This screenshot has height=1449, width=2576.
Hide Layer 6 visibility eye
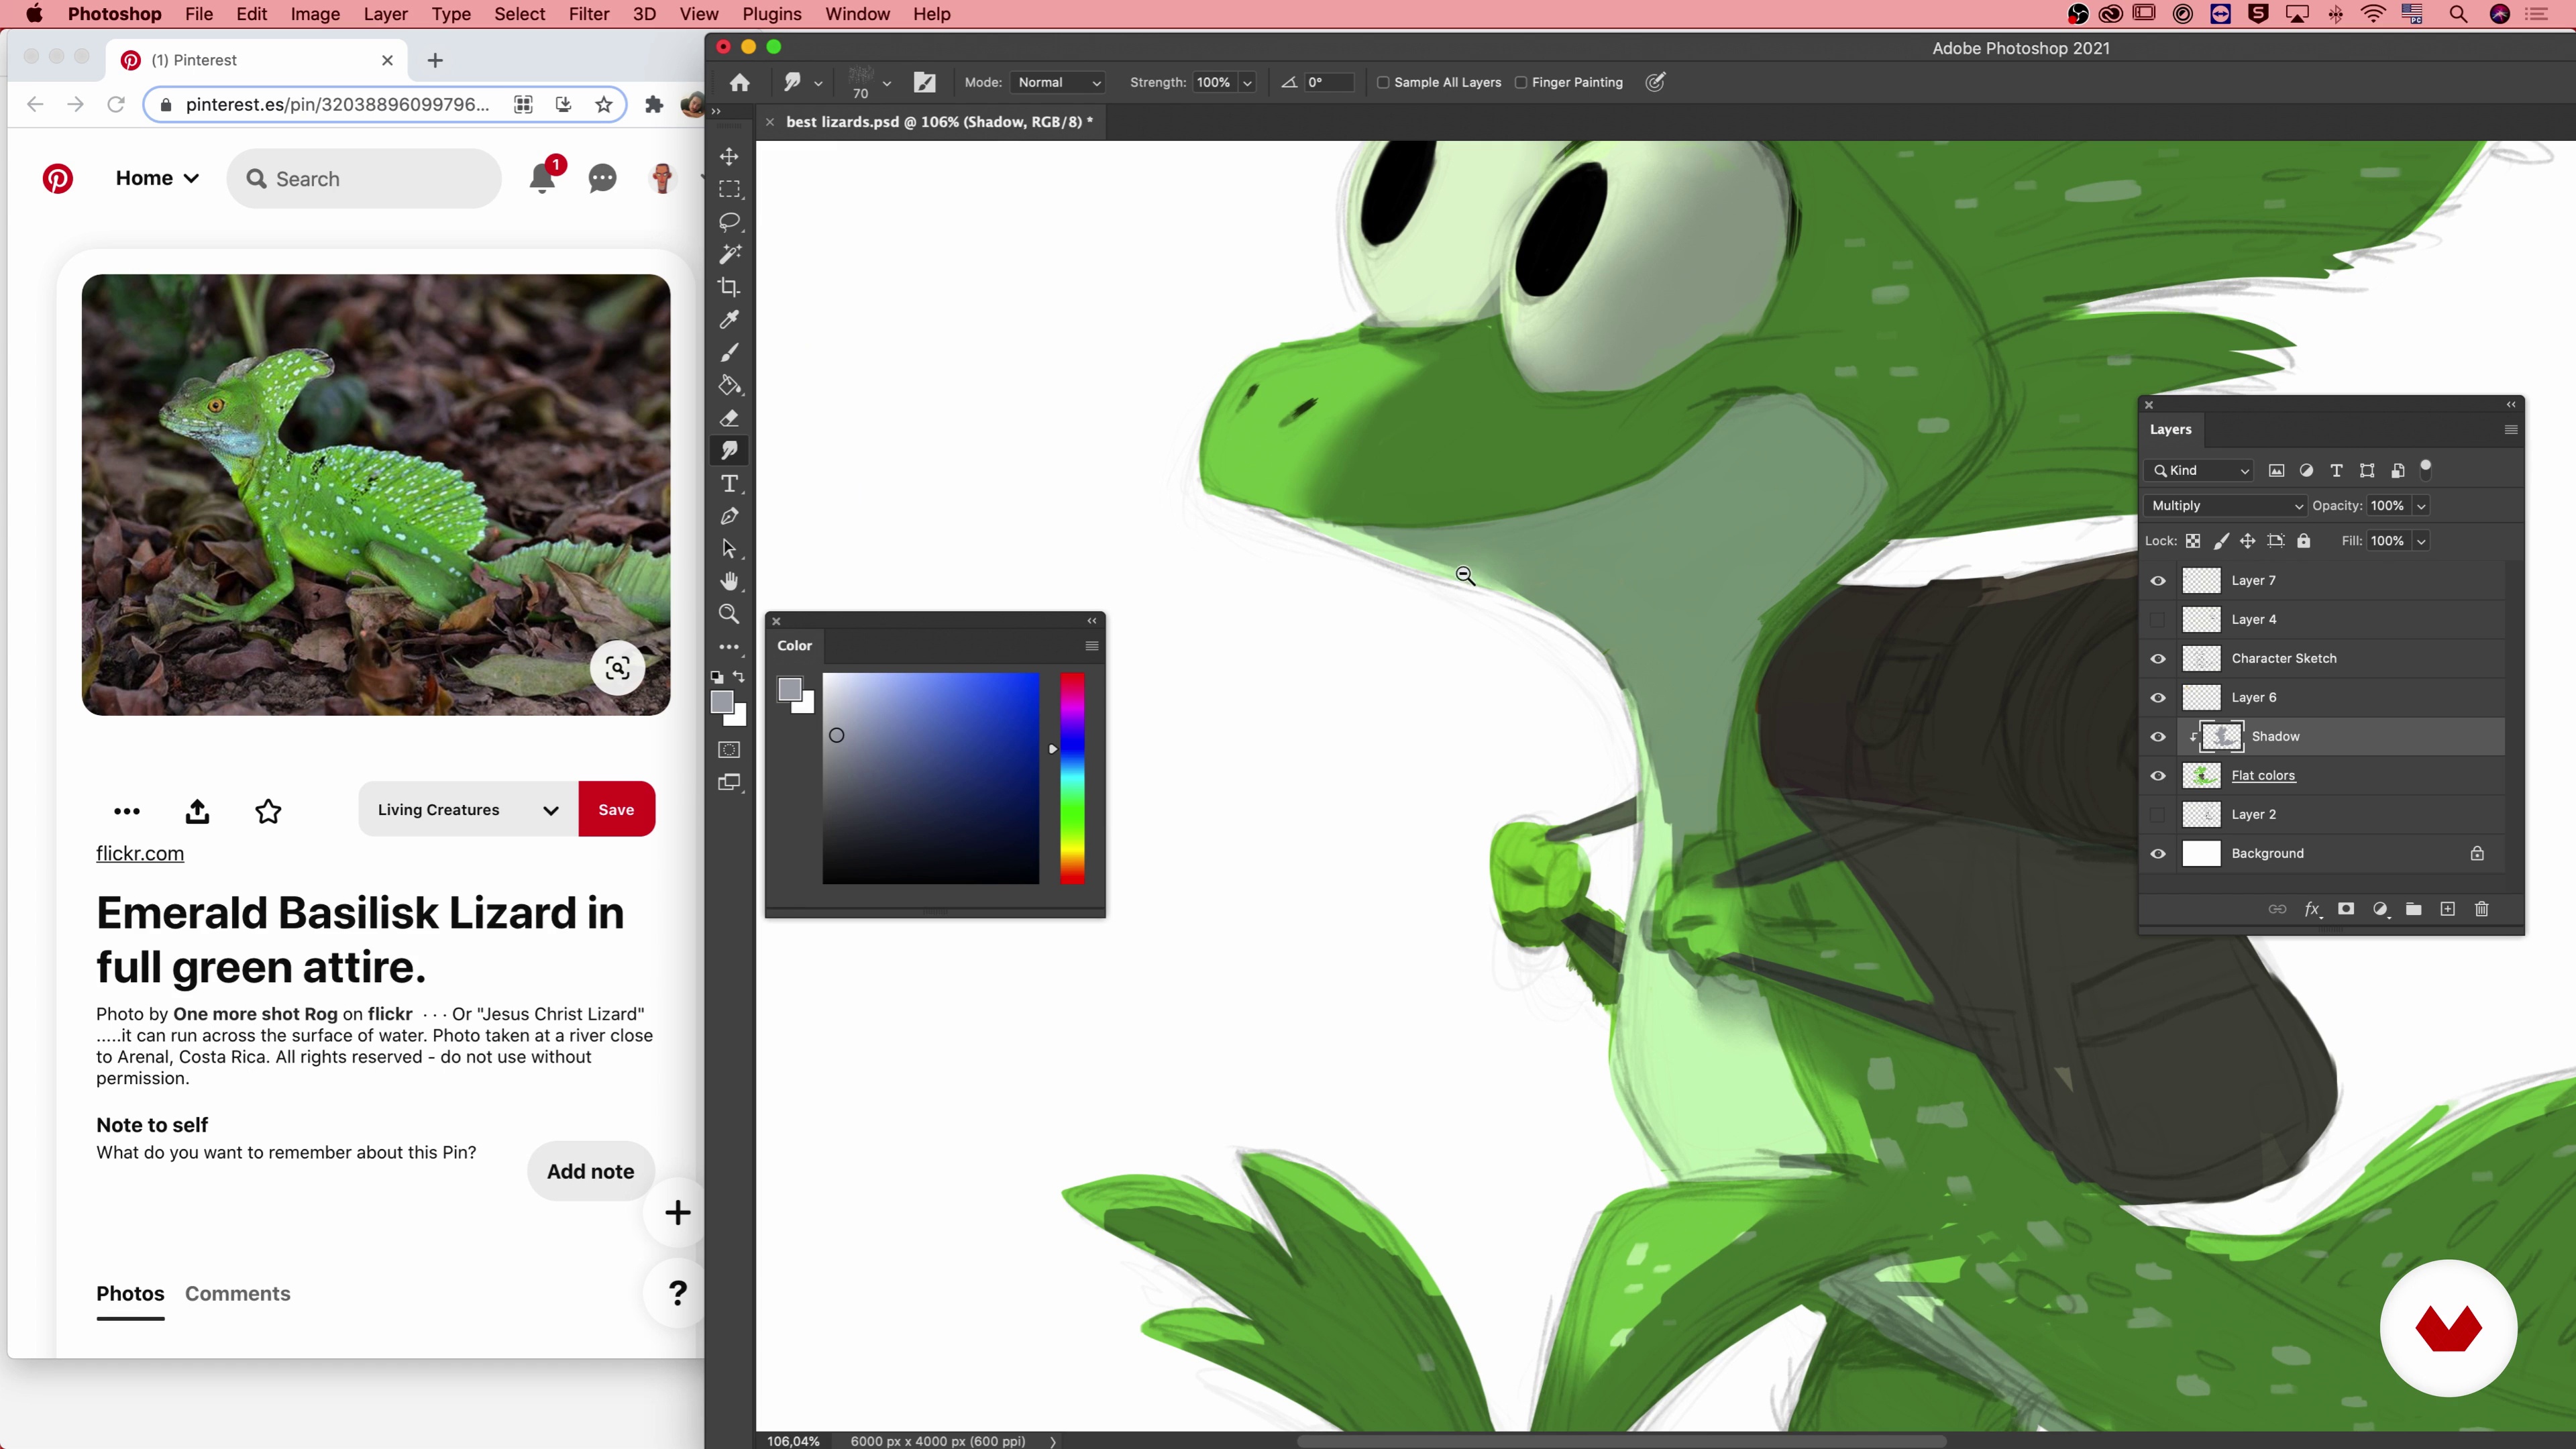2158,698
